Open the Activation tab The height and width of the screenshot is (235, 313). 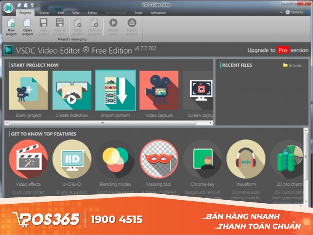(158, 13)
